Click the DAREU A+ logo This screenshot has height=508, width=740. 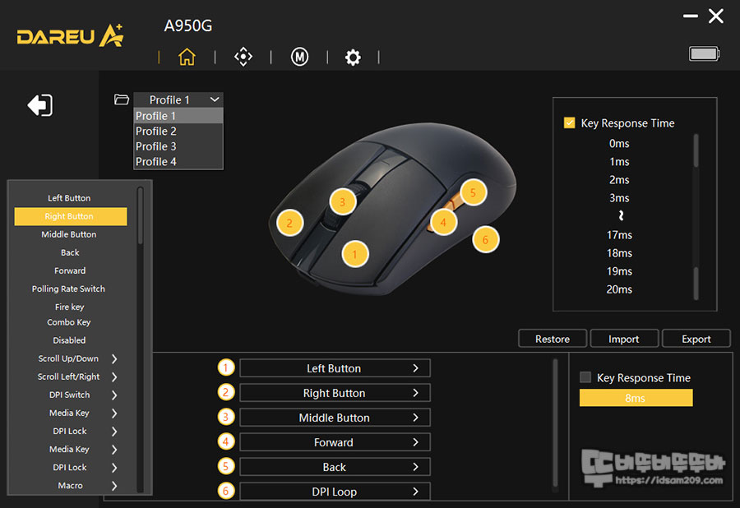71,36
